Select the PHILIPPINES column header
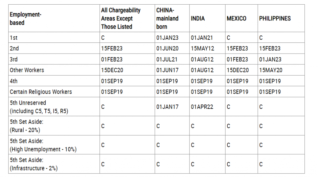Screen dimensions: 318x177 pyautogui.click(x=281, y=18)
